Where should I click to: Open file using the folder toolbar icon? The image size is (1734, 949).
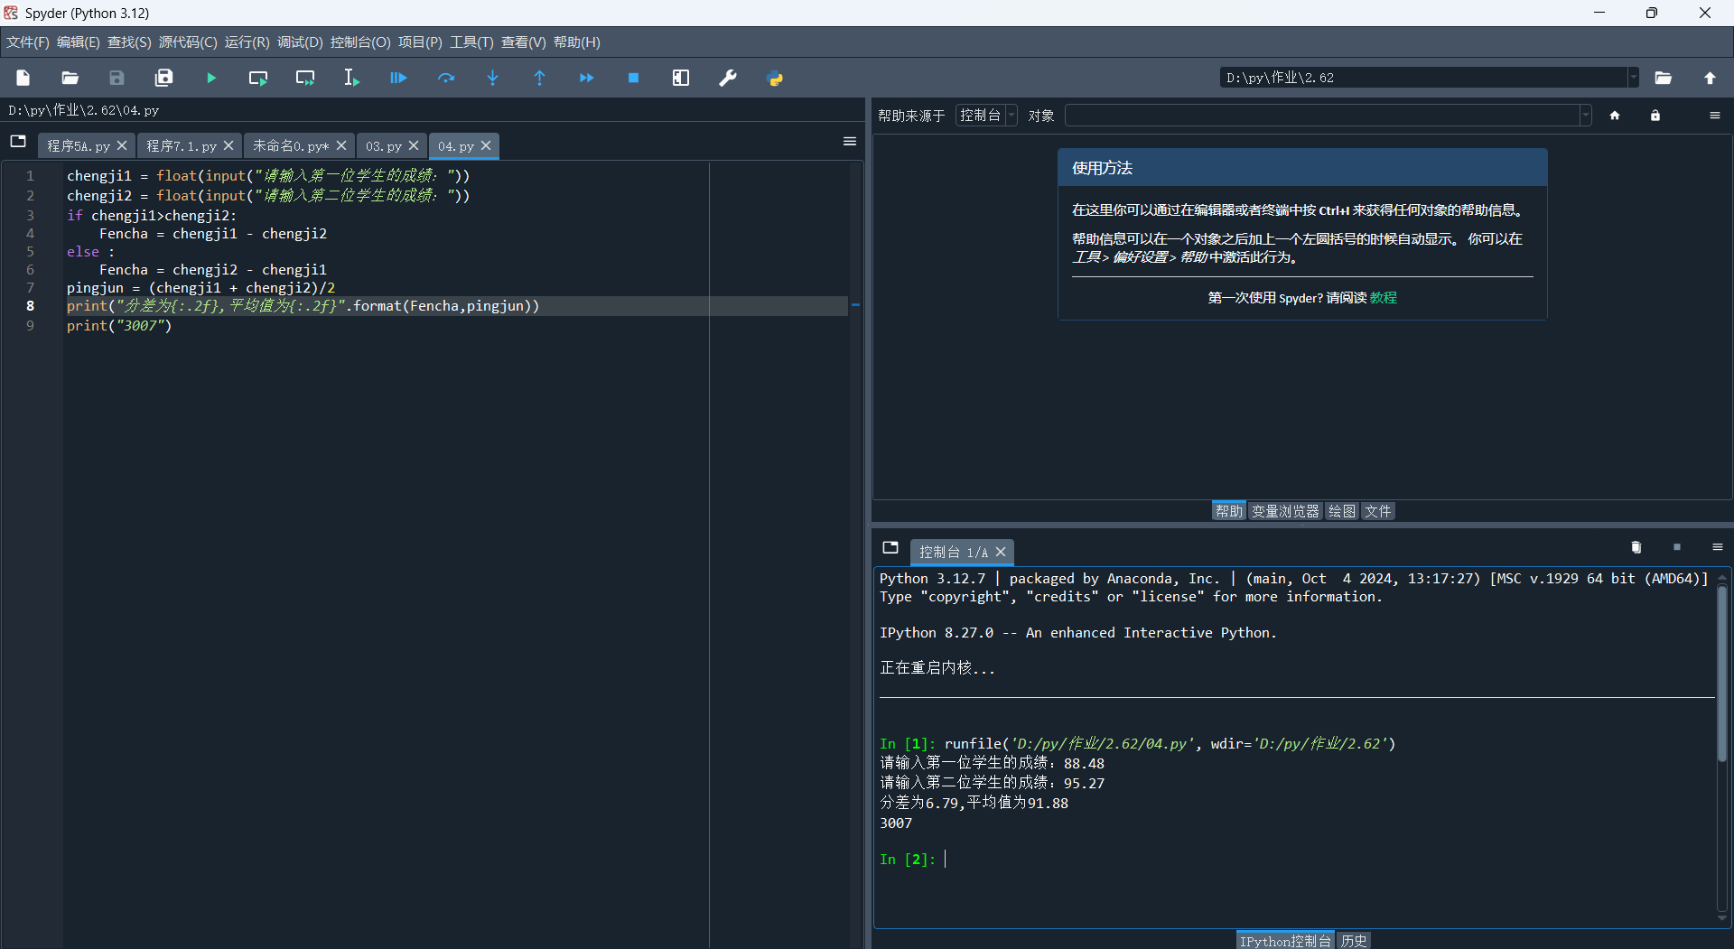click(x=70, y=79)
